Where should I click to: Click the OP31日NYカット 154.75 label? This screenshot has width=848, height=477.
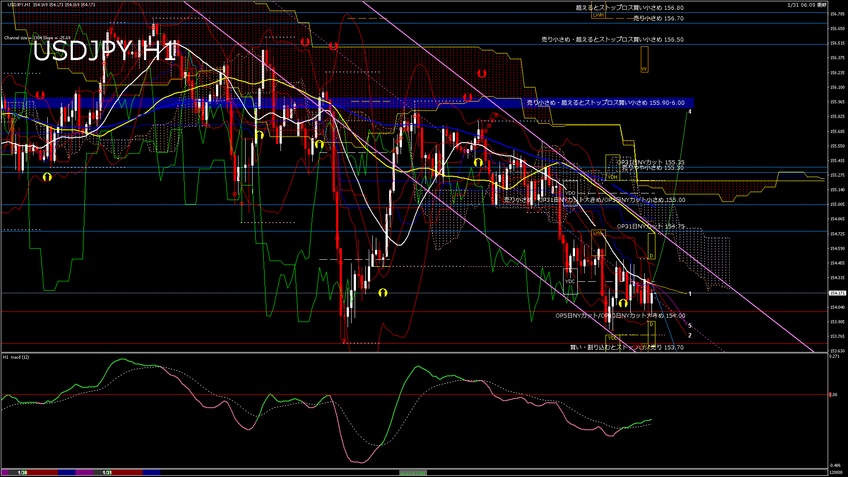coord(650,226)
